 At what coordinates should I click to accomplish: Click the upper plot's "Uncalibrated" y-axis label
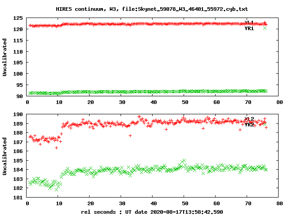pos(4,57)
